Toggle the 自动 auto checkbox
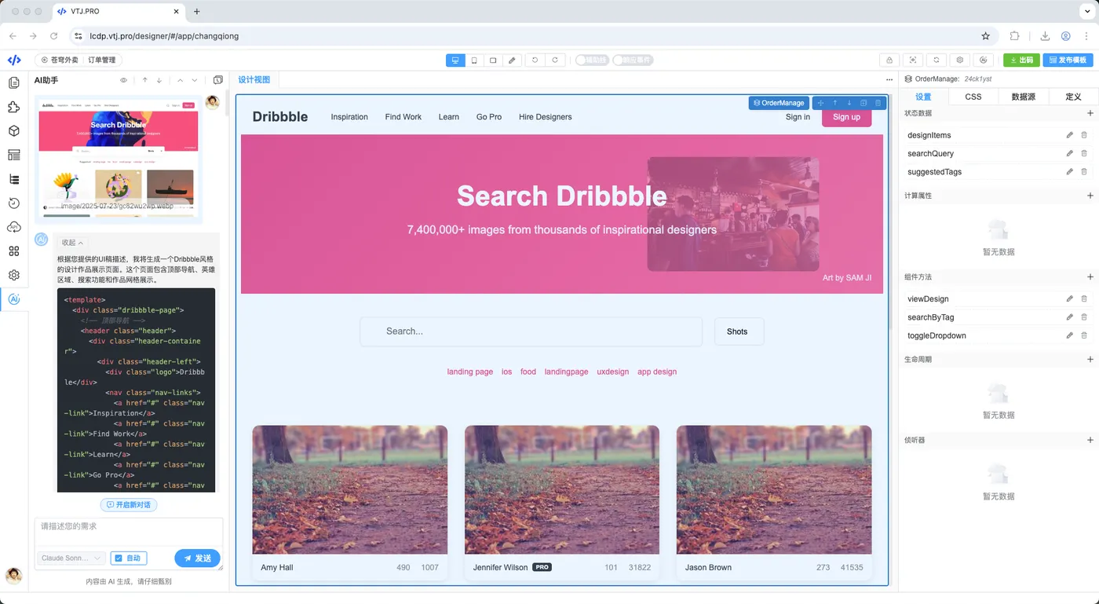This screenshot has height=604, width=1099. point(128,558)
